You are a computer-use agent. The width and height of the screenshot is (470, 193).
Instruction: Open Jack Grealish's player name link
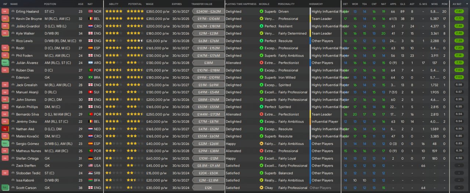coord(27,85)
